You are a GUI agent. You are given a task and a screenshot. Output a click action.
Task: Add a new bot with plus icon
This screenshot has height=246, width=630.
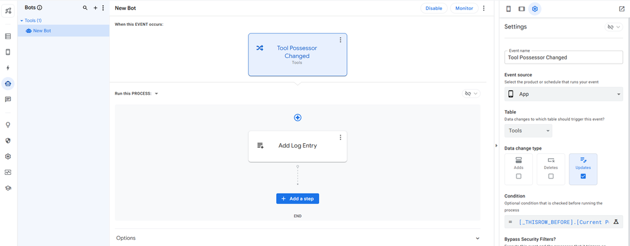pos(95,8)
